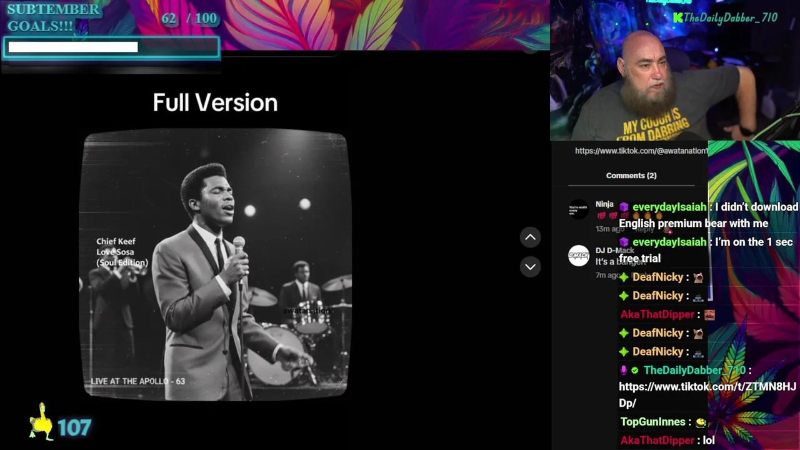Open the Comments (2) tab
This screenshot has height=450, width=800.
coord(631,176)
